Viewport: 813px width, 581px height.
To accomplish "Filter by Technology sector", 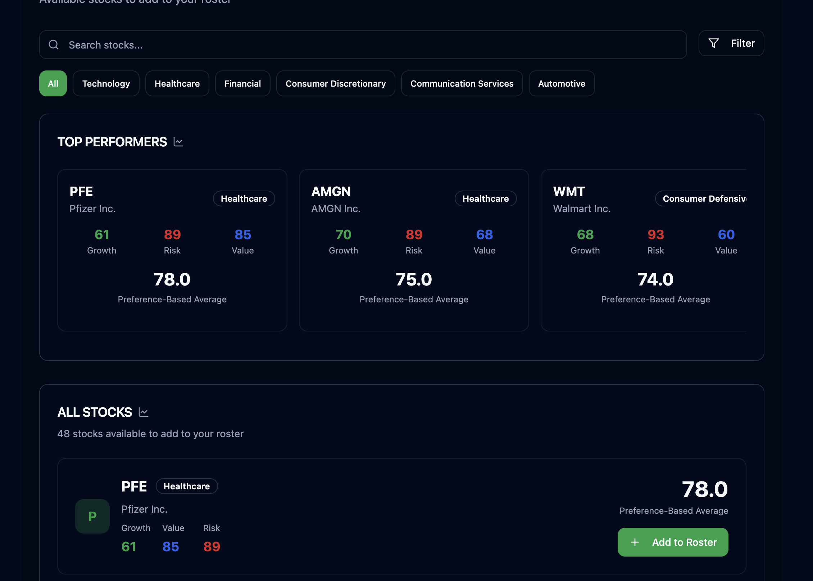I will [x=106, y=83].
